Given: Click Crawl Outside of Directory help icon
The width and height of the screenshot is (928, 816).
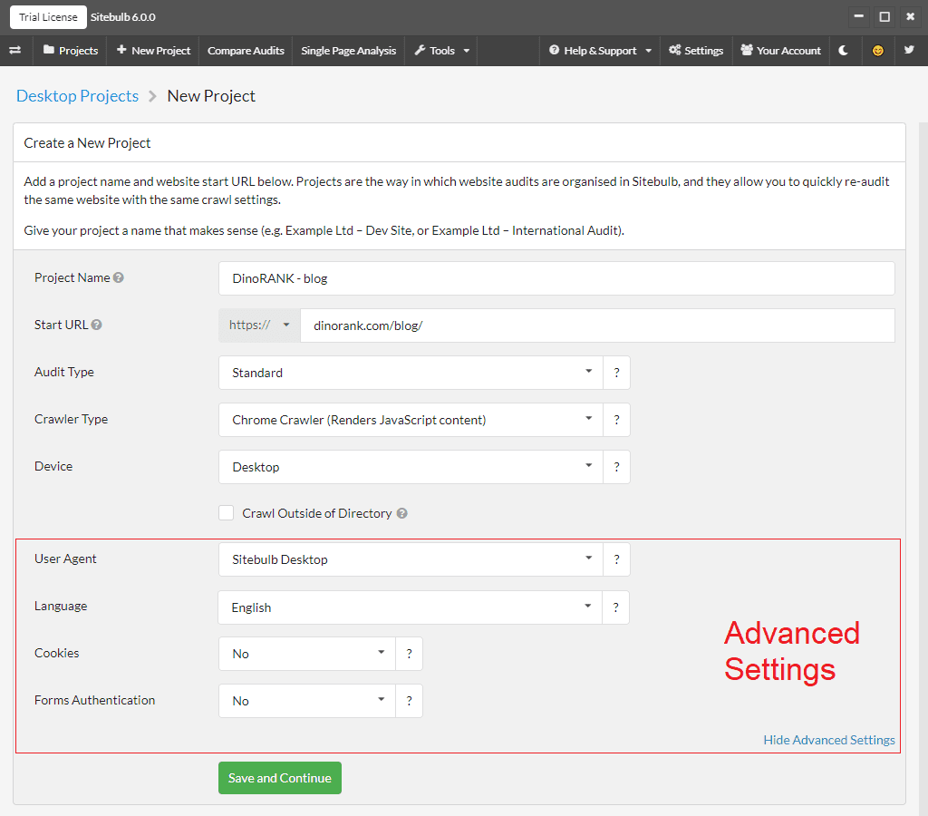Looking at the screenshot, I should click(401, 513).
